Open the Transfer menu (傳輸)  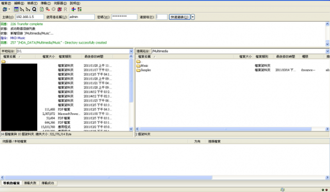pyautogui.click(x=45, y=3)
